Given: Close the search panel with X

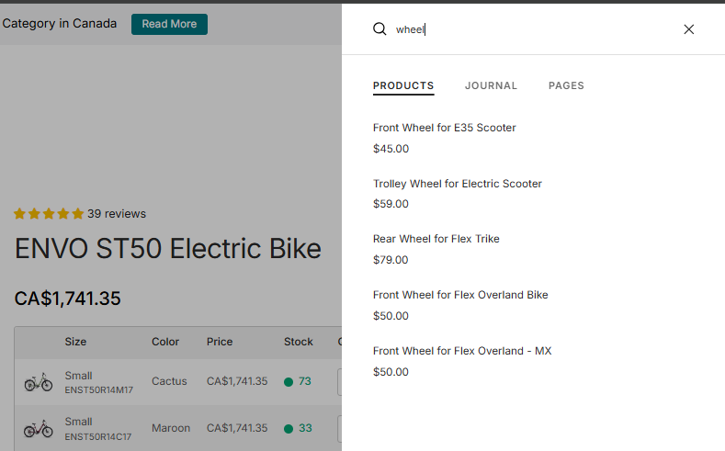Looking at the screenshot, I should (x=688, y=29).
